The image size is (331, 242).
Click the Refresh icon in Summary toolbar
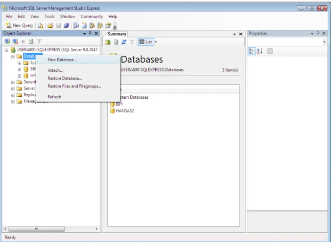point(116,42)
